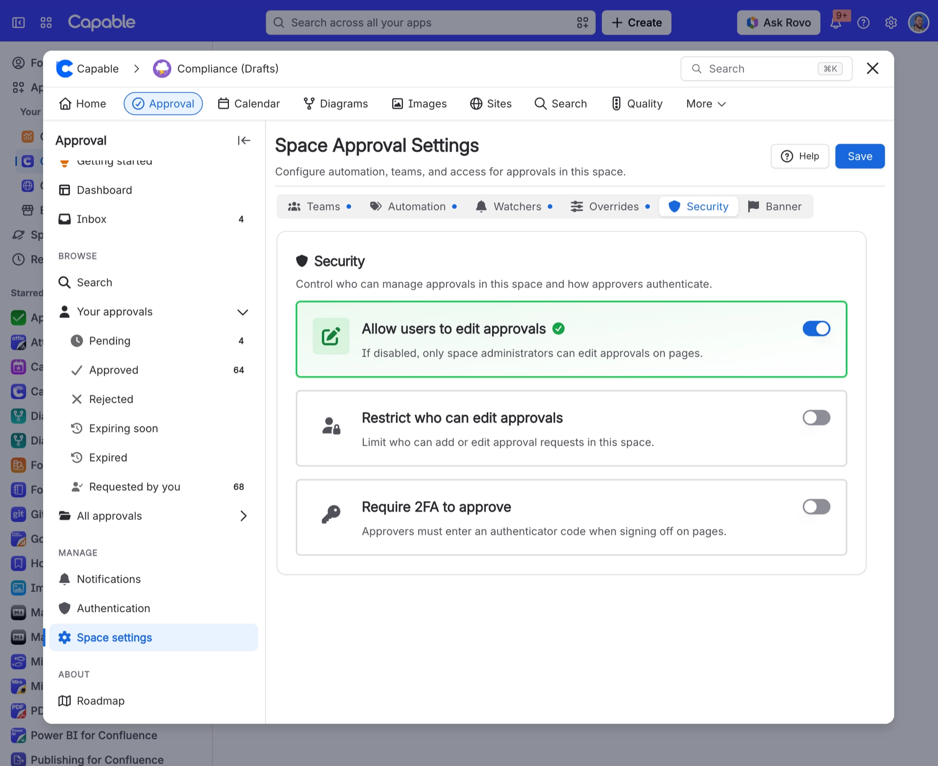This screenshot has height=766, width=938.
Task: Click the key icon for Require 2FA
Action: pos(331,514)
